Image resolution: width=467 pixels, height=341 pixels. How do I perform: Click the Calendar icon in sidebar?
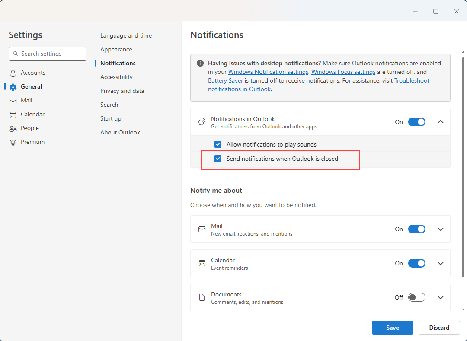[13, 115]
